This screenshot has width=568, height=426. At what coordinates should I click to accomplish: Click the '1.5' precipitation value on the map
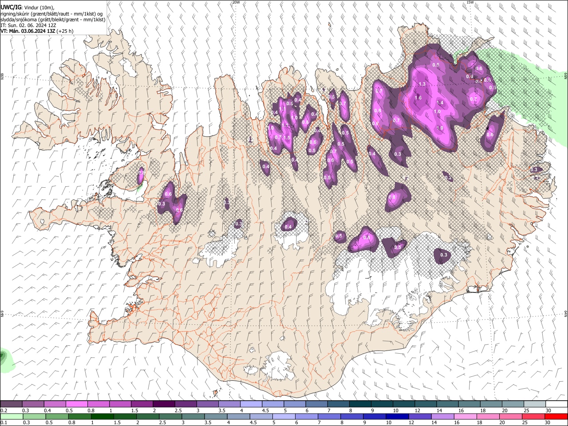[x=287, y=138]
